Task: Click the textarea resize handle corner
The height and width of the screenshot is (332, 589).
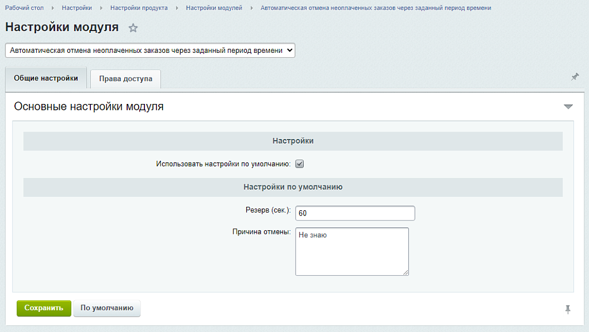Action: click(406, 271)
